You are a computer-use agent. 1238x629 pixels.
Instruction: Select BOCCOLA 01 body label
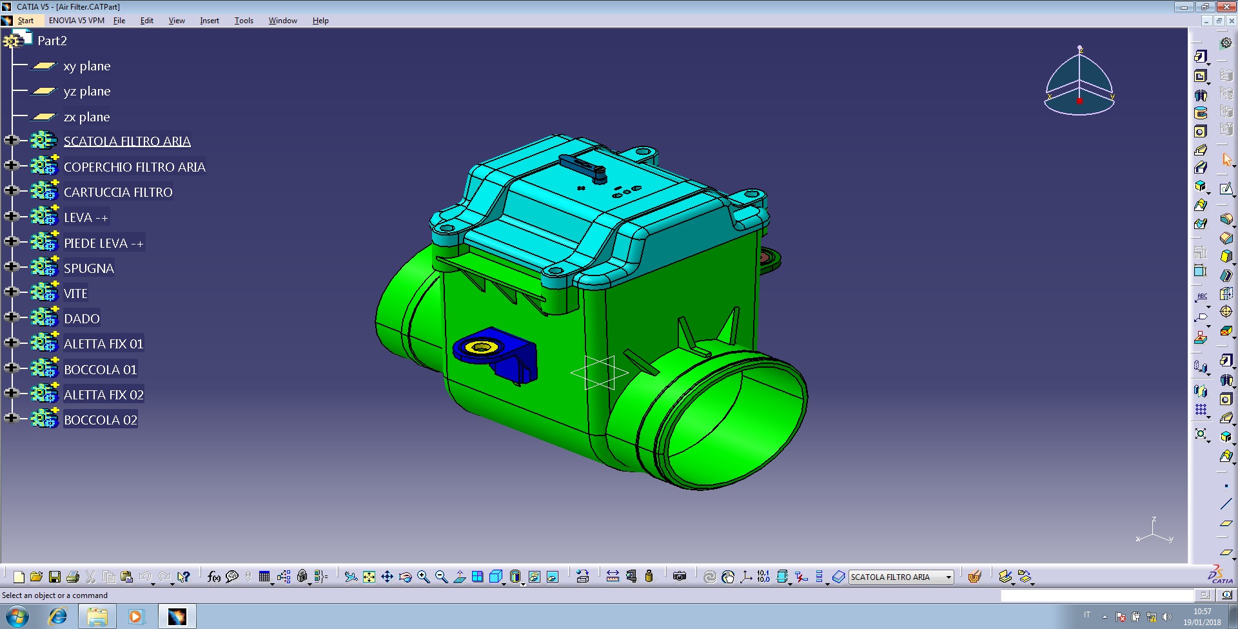(x=100, y=370)
